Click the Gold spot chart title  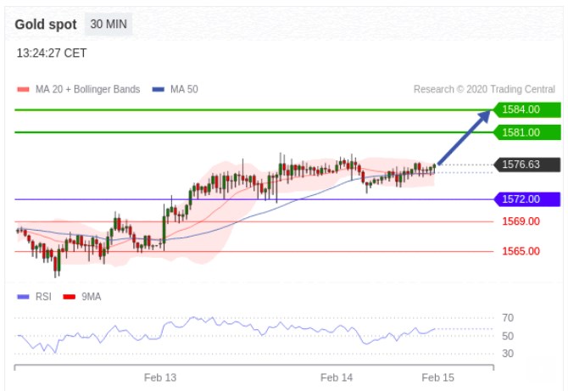coord(46,25)
